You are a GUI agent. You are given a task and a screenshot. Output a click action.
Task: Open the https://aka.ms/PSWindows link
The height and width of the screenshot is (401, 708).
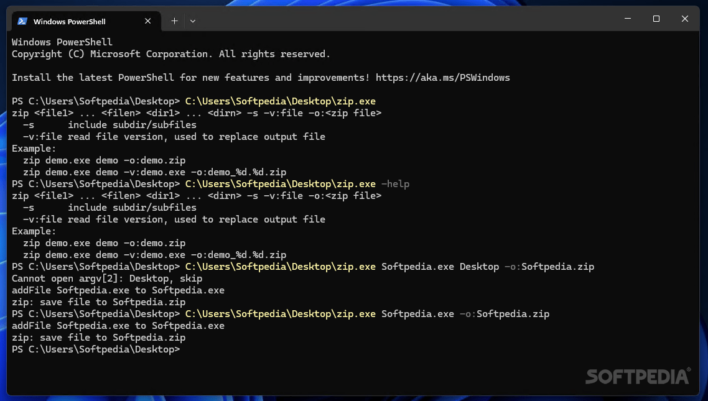click(442, 78)
